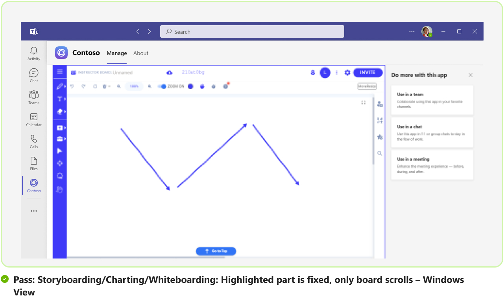
Task: Choose the image upload tool
Action: pos(59,128)
